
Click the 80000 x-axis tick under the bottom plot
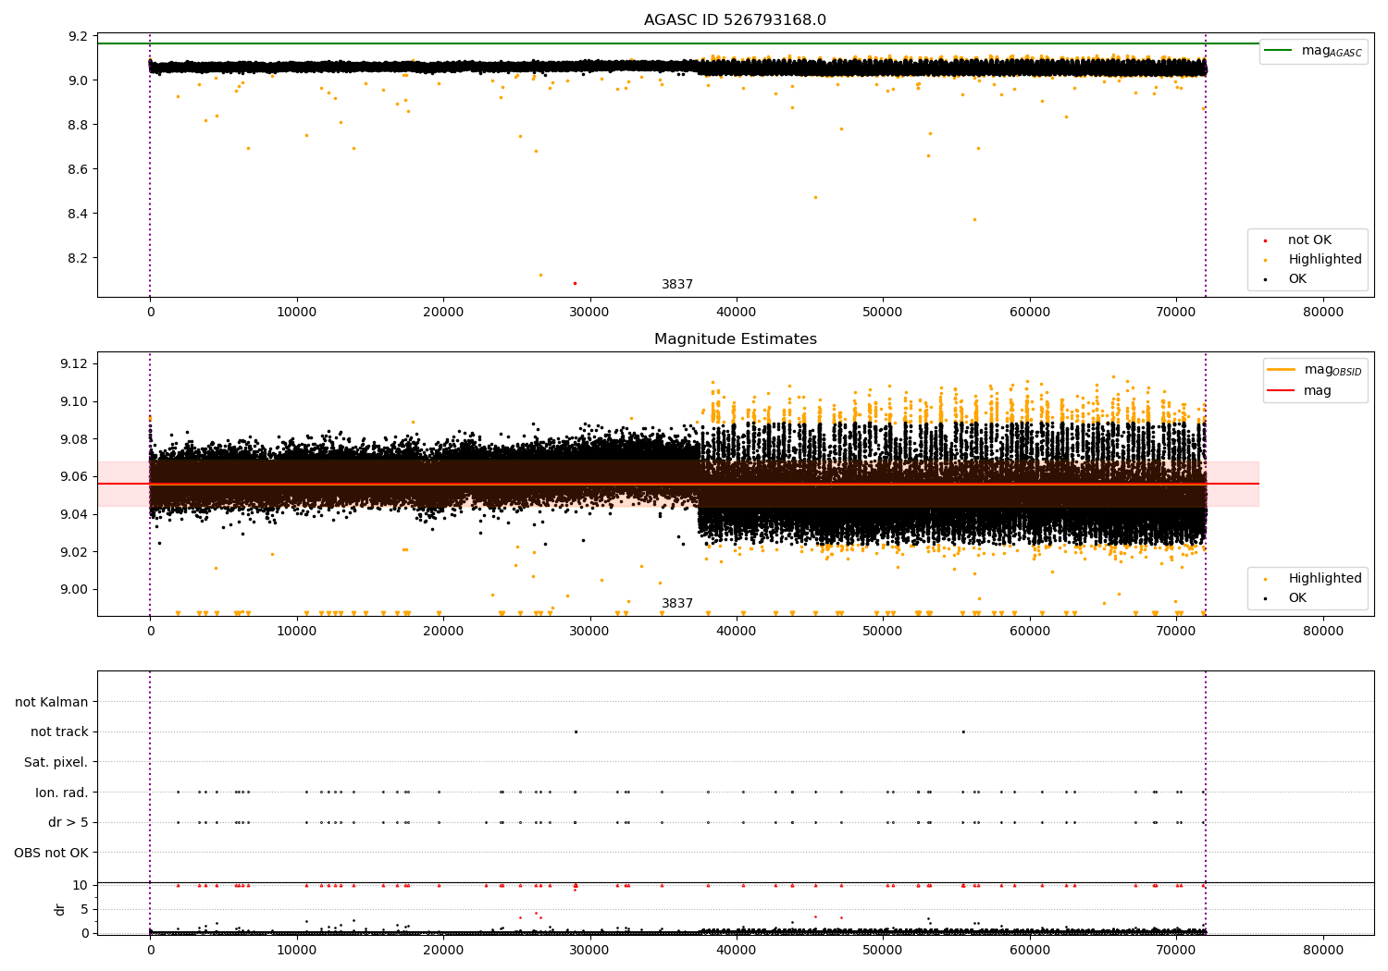[1322, 950]
